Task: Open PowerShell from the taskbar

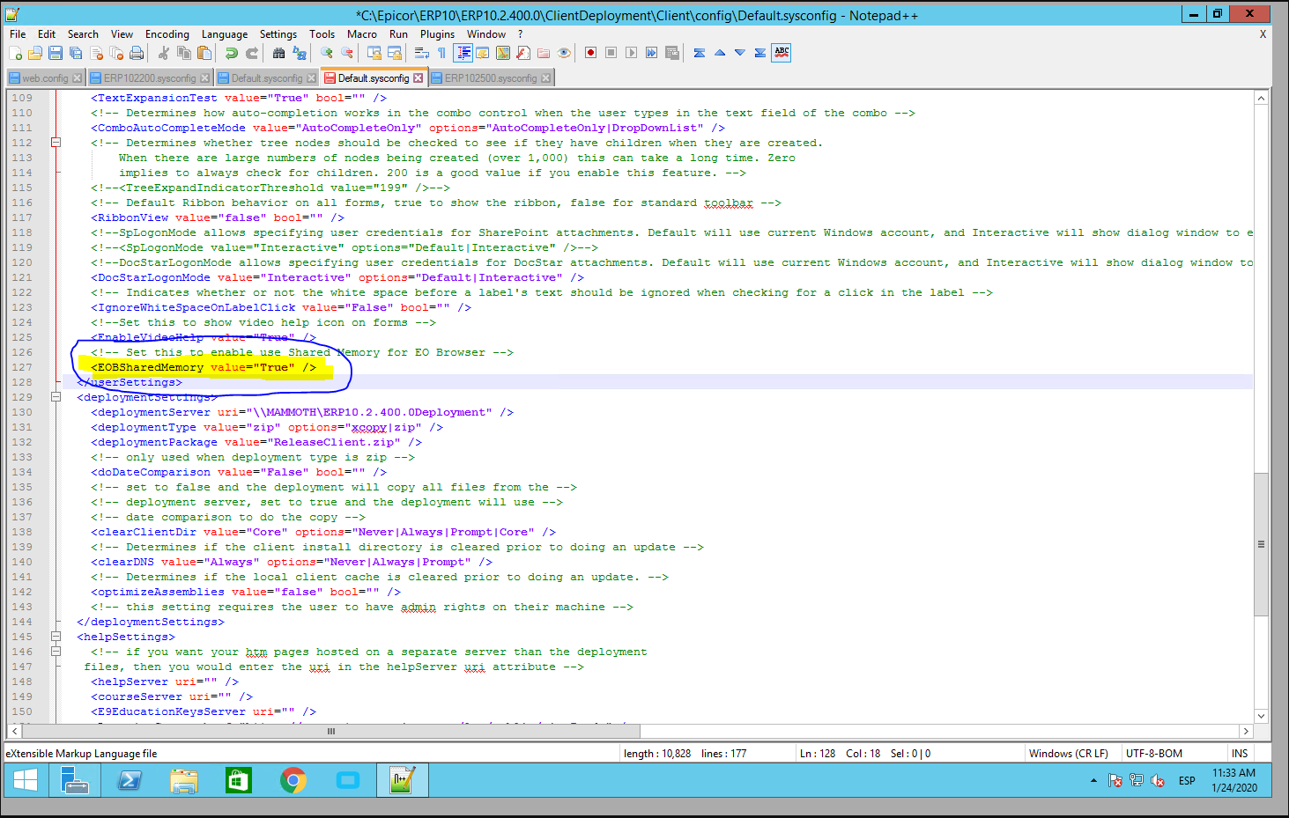Action: point(130,780)
